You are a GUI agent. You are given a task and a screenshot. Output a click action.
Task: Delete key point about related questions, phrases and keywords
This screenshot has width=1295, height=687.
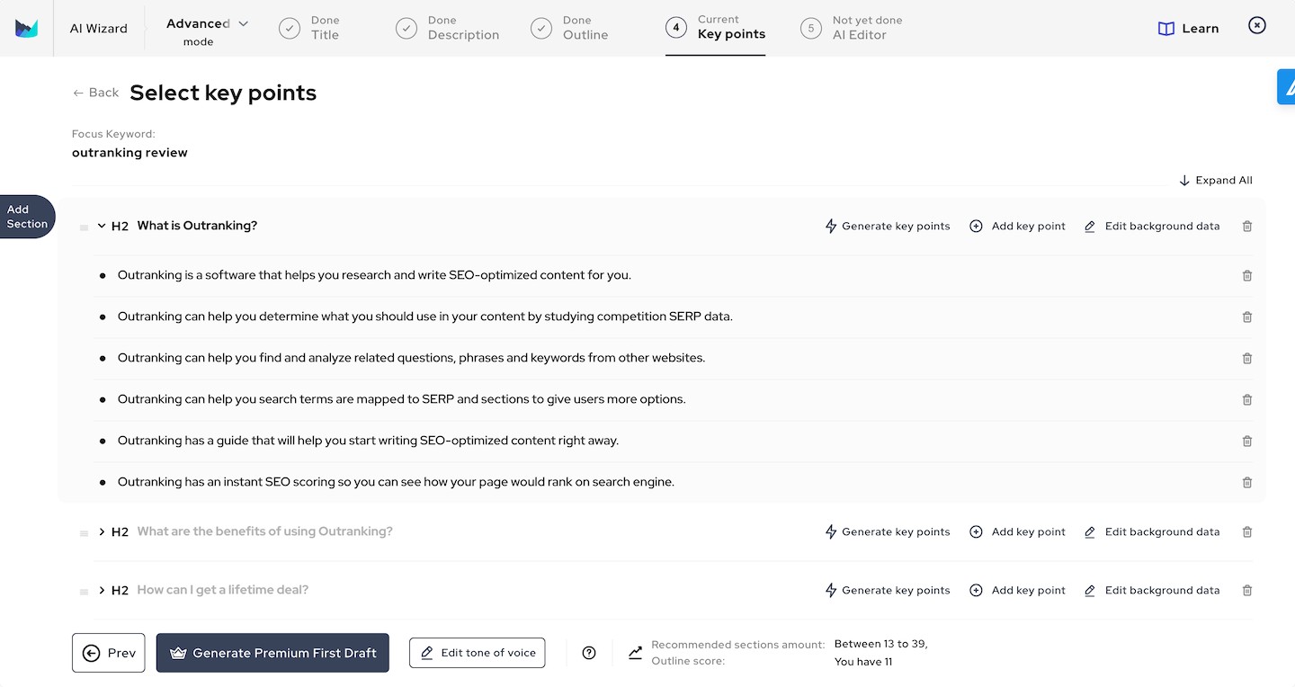(x=1247, y=359)
